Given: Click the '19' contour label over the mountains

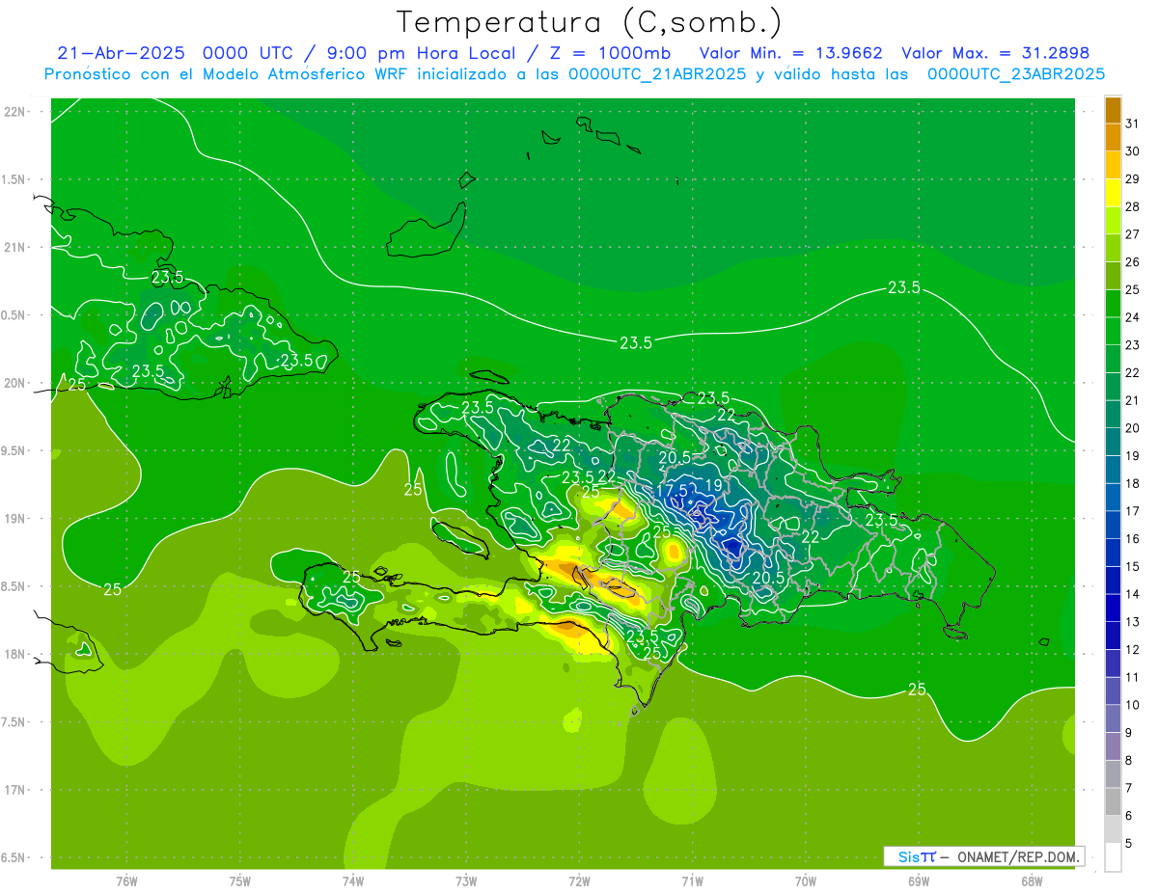Looking at the screenshot, I should (714, 485).
